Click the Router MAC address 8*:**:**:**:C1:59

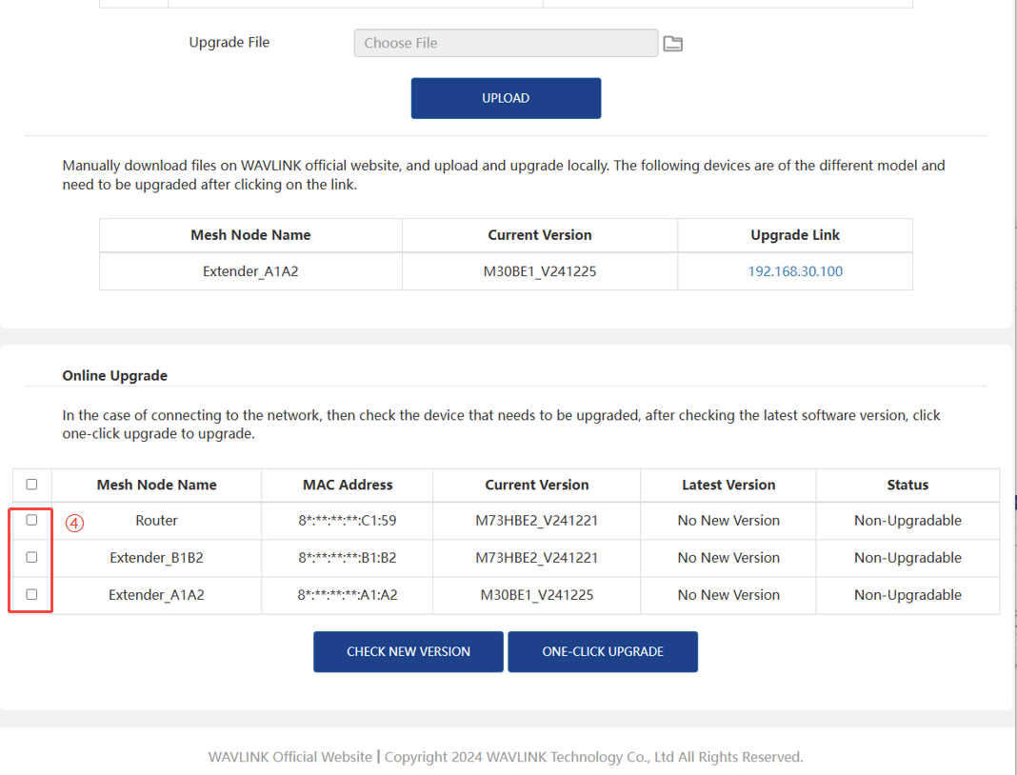pos(348,521)
